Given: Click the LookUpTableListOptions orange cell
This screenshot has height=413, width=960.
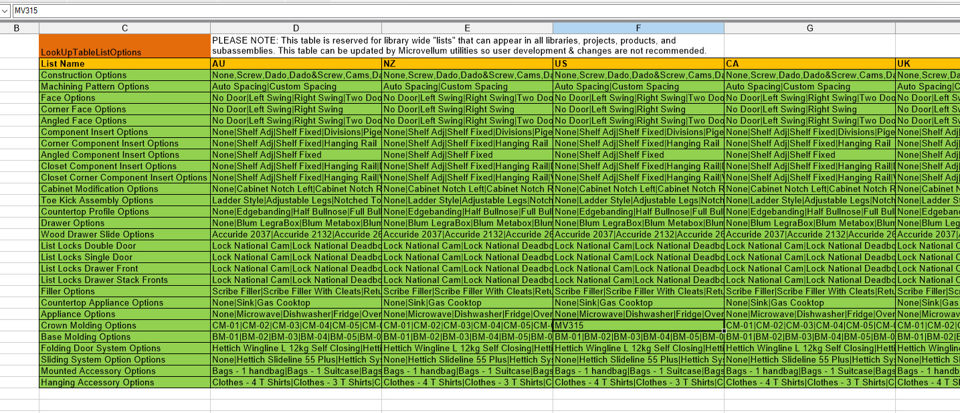Looking at the screenshot, I should point(124,46).
